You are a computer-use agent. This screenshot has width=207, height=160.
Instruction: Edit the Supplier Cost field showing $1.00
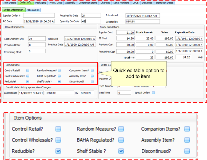click(x=125, y=32)
